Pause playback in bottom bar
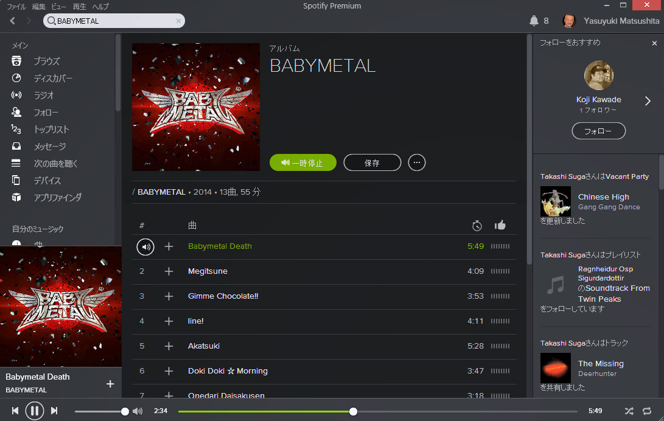 pos(35,411)
